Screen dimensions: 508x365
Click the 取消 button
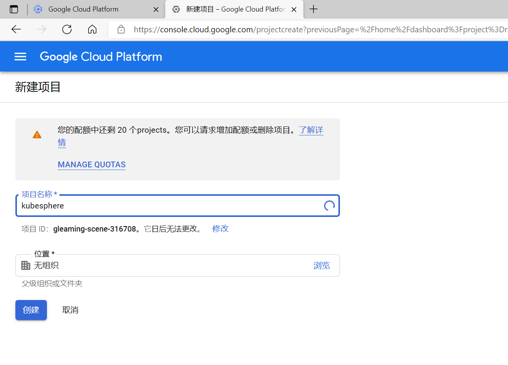coord(70,310)
